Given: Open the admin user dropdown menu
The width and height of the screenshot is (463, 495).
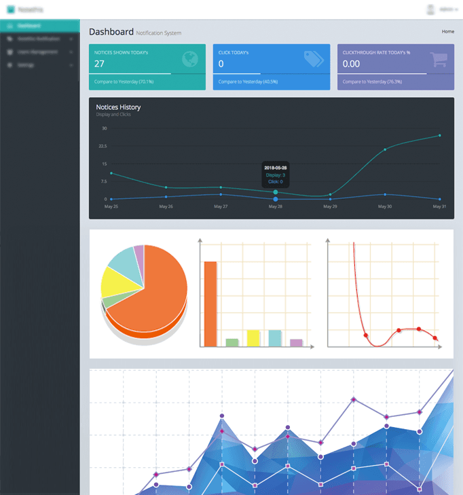Looking at the screenshot, I should pos(449,10).
